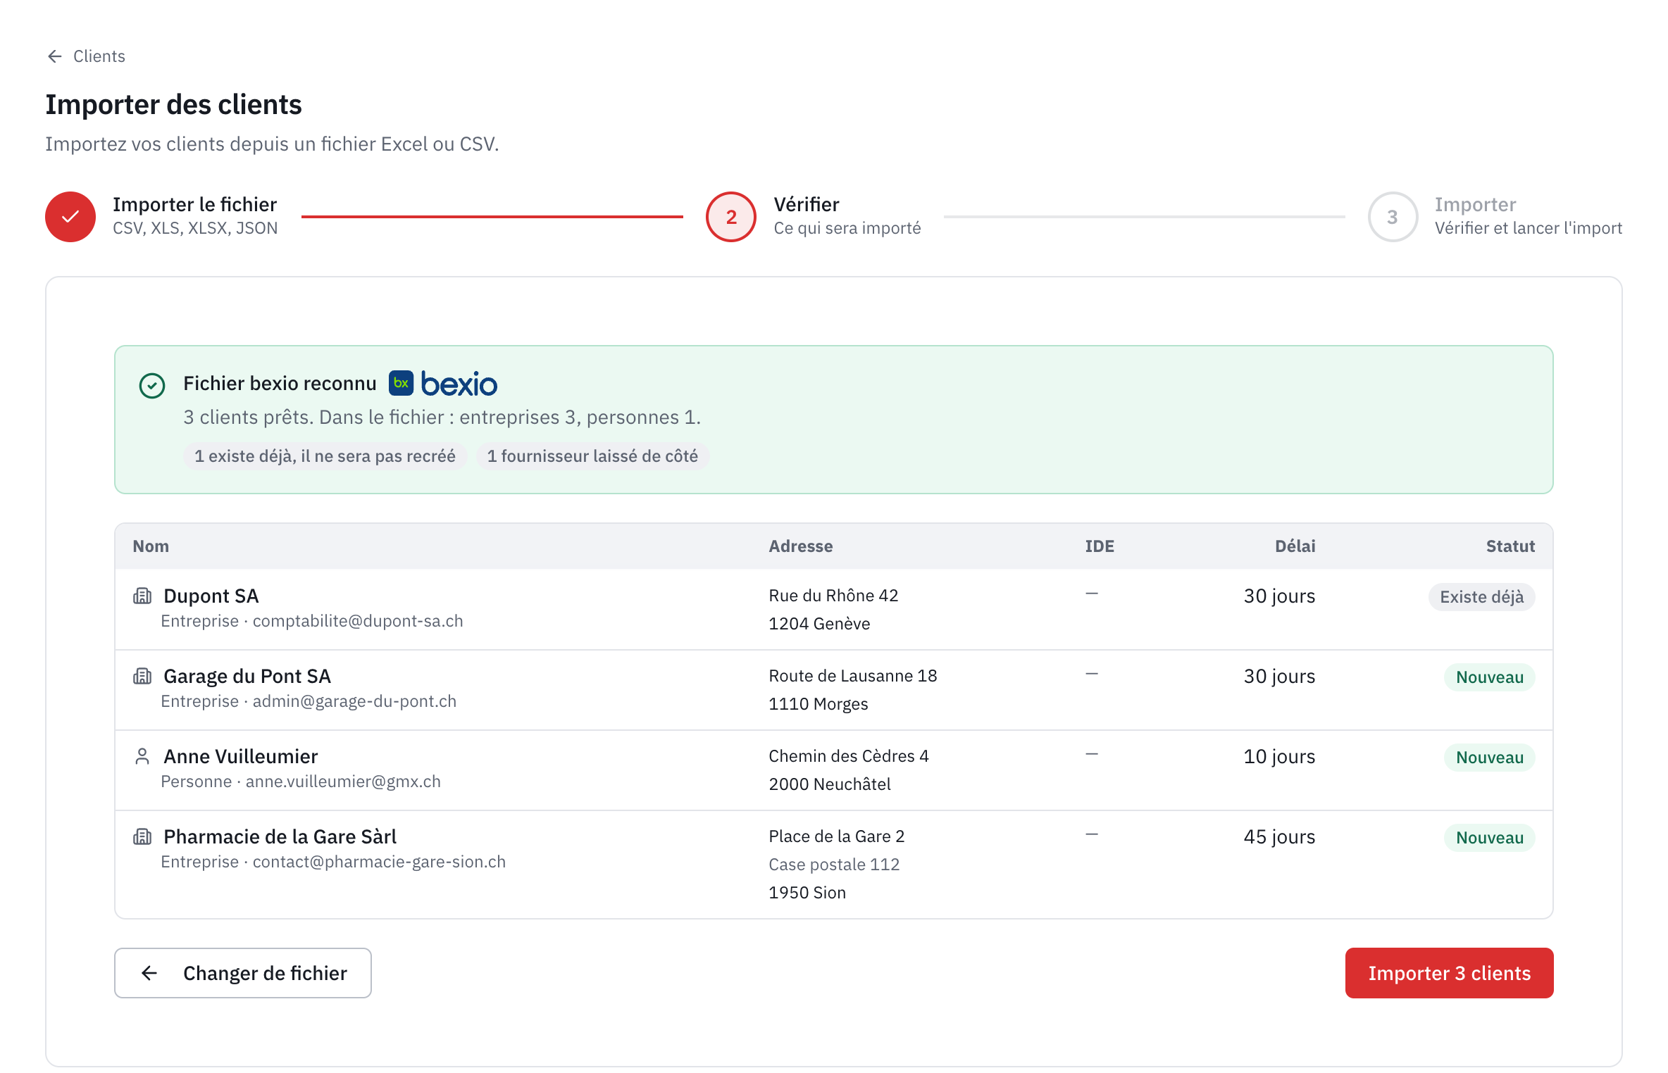Click the building icon beside Dupont SA
The width and height of the screenshot is (1668, 1073).
tap(142, 596)
